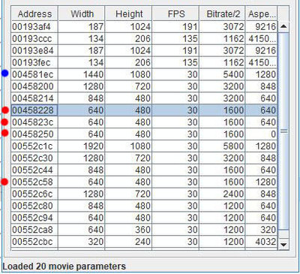Click the red dot beside 00458228
The image size is (300, 274).
coord(4,110)
